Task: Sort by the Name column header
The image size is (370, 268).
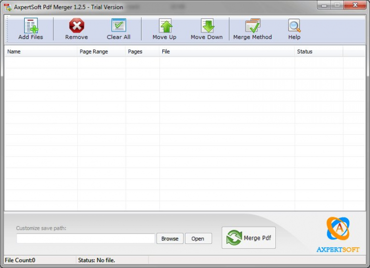Action: point(41,52)
